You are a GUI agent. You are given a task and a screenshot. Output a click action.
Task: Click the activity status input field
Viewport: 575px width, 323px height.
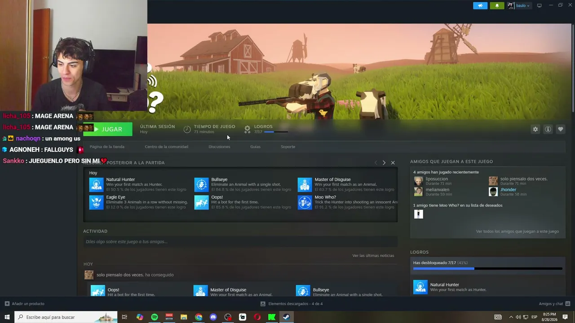tap(240, 242)
